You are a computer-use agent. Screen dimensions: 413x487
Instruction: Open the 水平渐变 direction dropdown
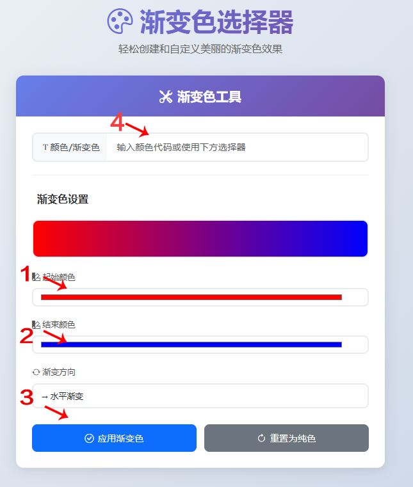[200, 396]
